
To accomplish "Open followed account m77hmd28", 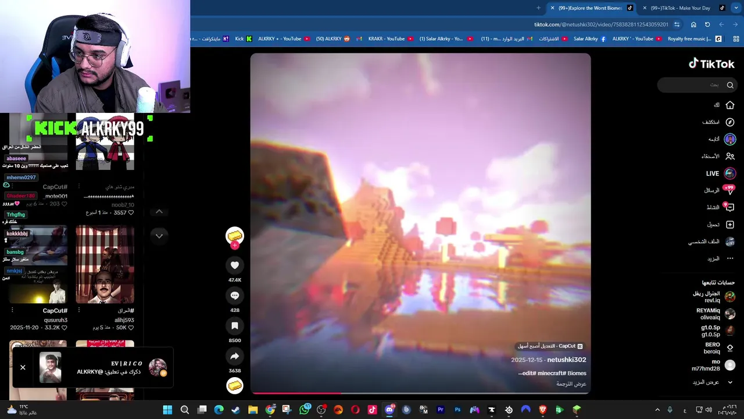I will (714, 365).
